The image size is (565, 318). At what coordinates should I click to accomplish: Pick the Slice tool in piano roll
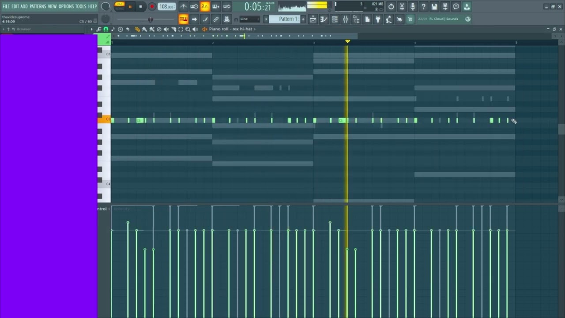(173, 29)
